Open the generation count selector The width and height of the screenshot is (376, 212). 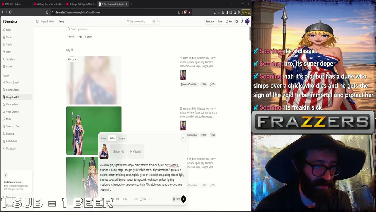150,199
